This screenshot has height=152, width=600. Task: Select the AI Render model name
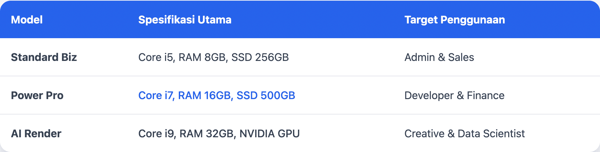(36, 134)
